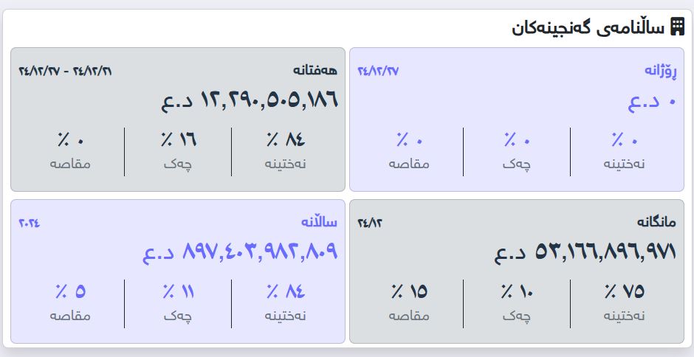Click the building icon beside the title

coord(677,28)
